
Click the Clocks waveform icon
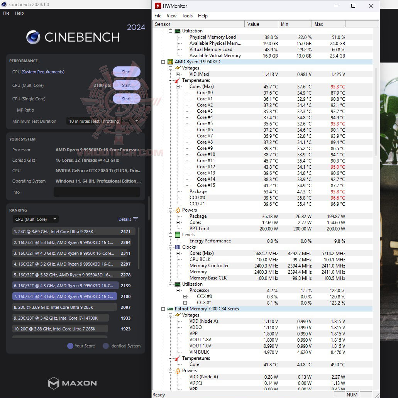click(x=178, y=247)
